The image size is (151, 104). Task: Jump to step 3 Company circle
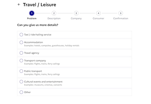coord(76,13)
